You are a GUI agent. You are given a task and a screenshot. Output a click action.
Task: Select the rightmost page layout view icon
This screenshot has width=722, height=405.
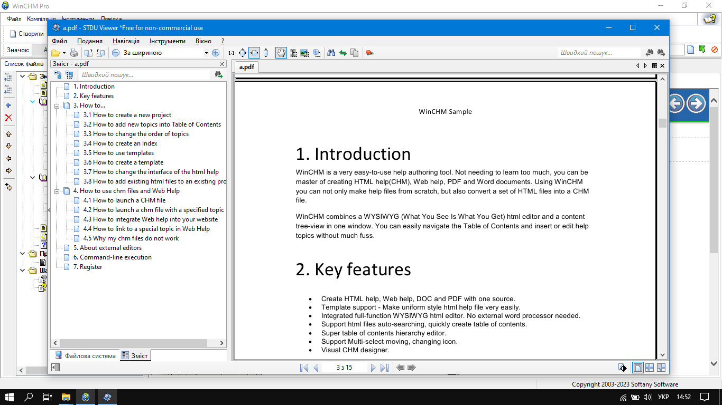tap(661, 368)
